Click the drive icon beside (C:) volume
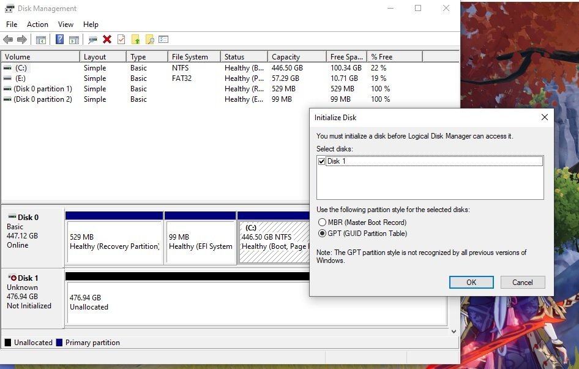Image resolution: width=579 pixels, height=369 pixels. (x=7, y=68)
